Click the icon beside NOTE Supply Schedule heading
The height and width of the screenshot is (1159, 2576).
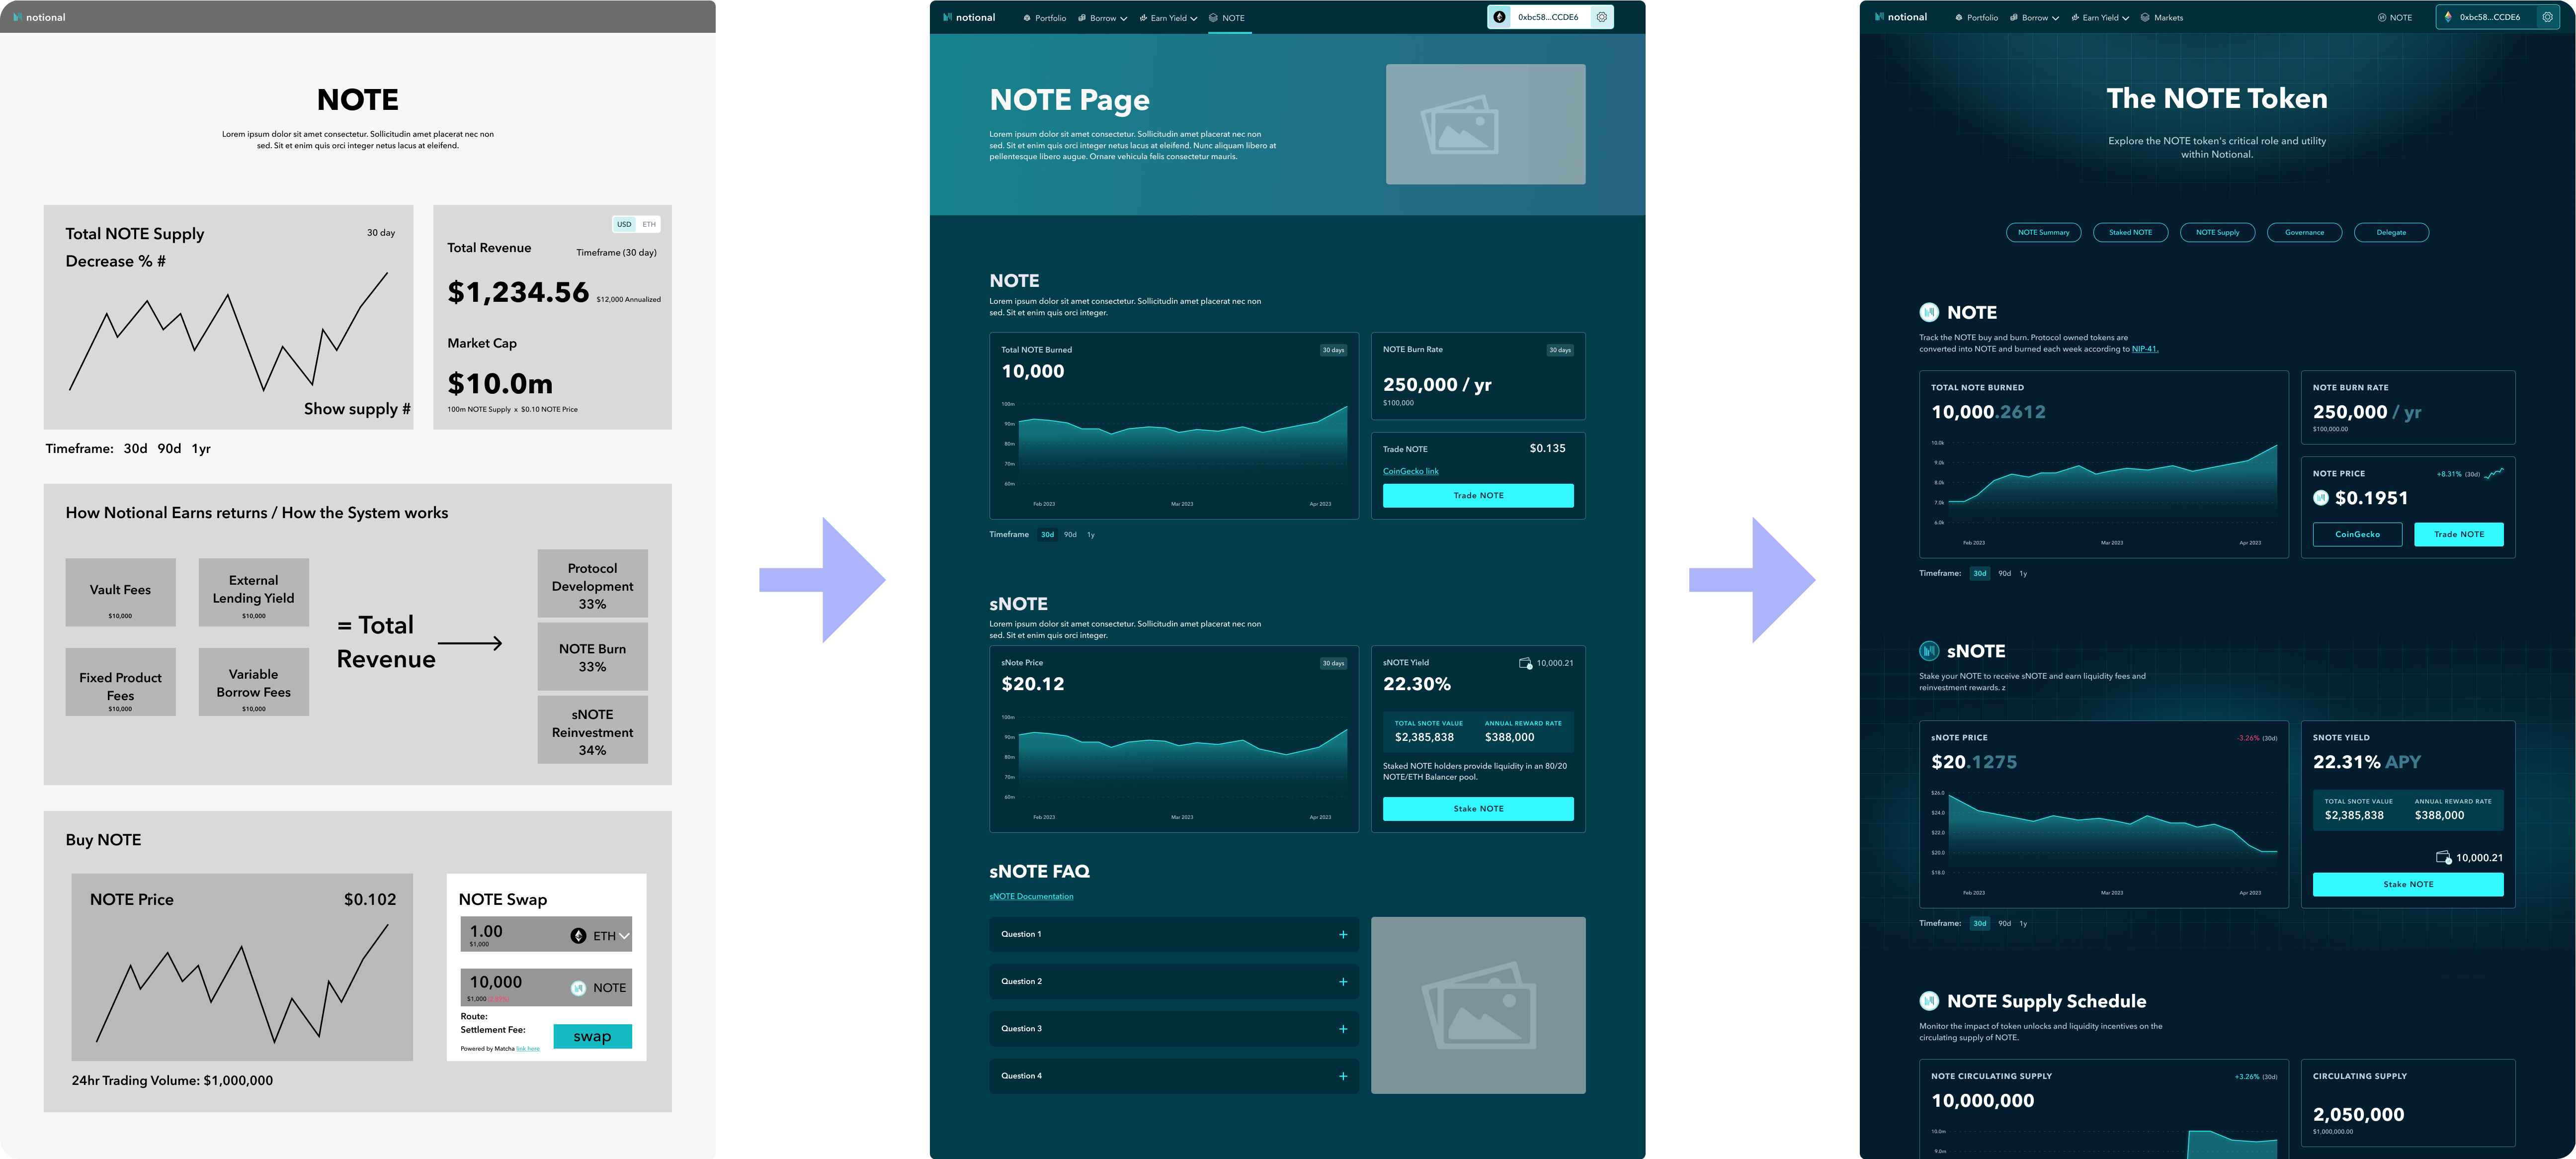tap(1929, 1001)
